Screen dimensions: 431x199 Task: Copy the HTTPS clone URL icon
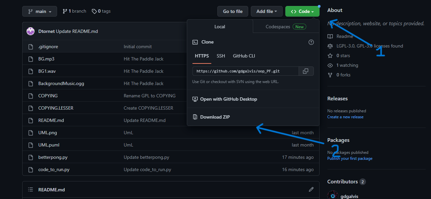coord(306,71)
